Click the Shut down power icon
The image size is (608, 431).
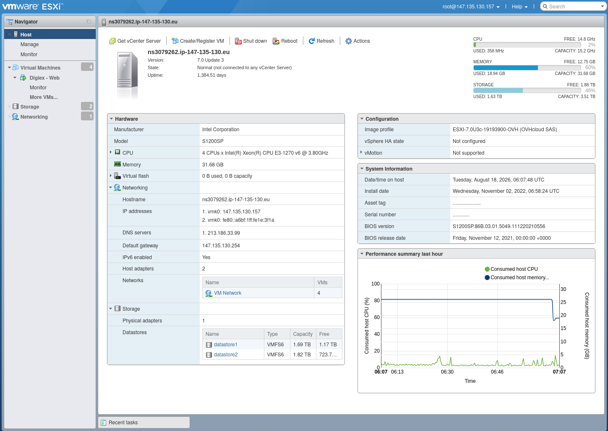[238, 41]
